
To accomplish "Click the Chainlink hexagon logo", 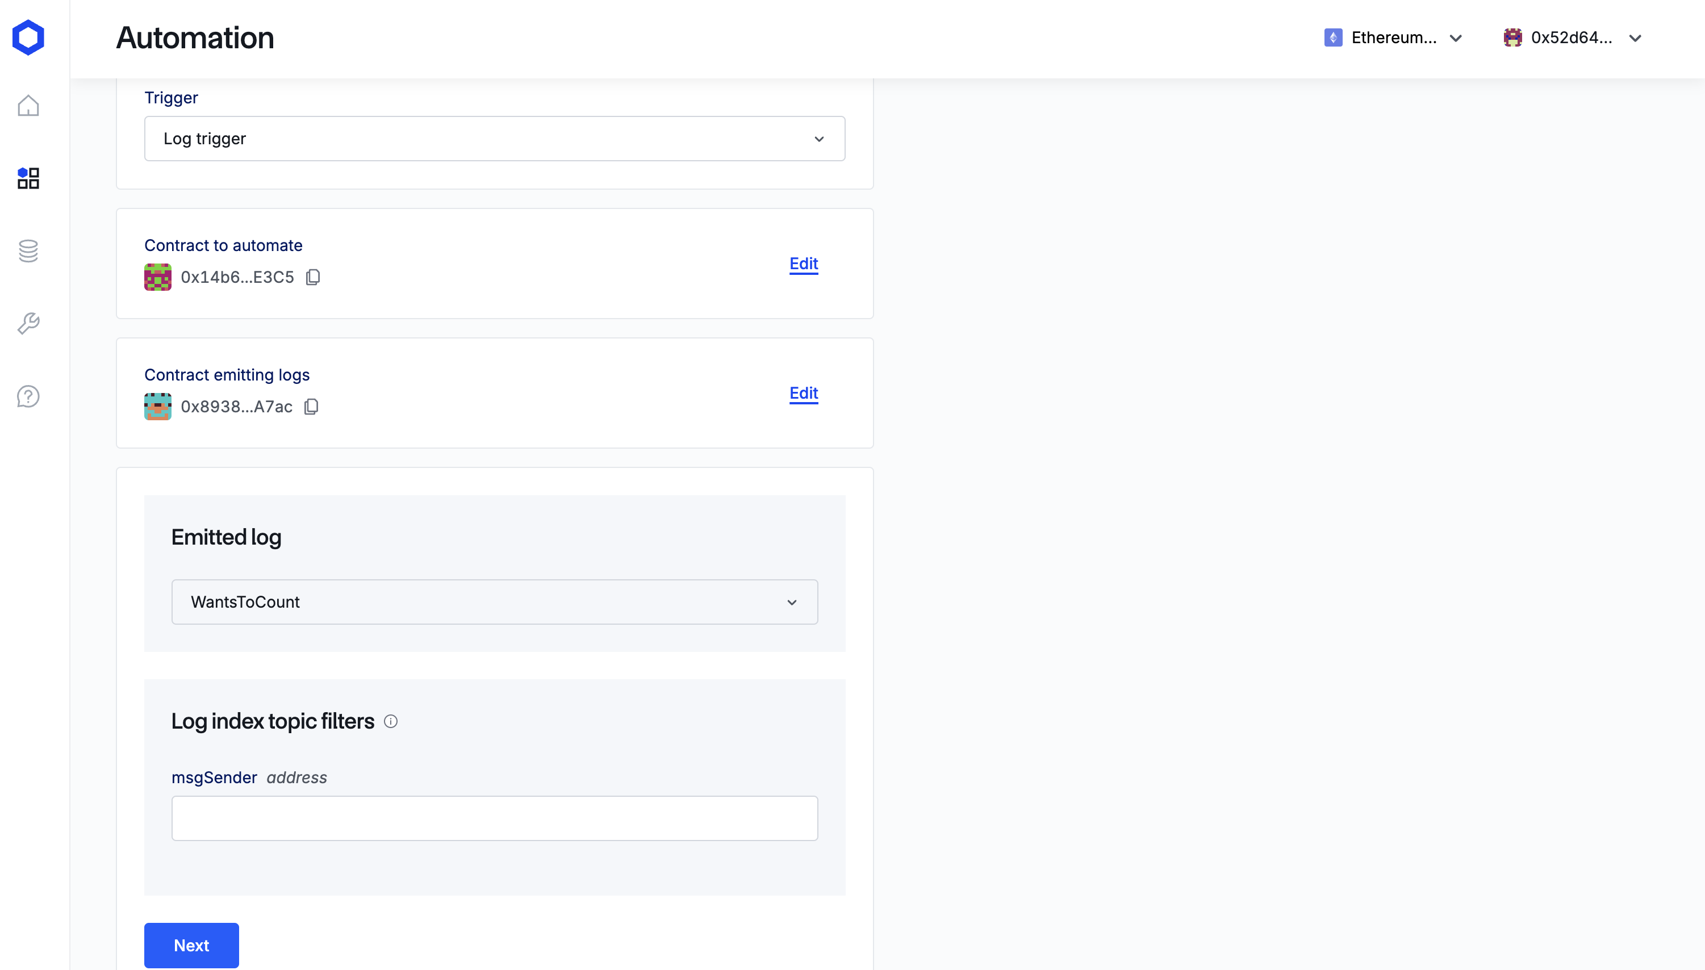I will [x=28, y=37].
